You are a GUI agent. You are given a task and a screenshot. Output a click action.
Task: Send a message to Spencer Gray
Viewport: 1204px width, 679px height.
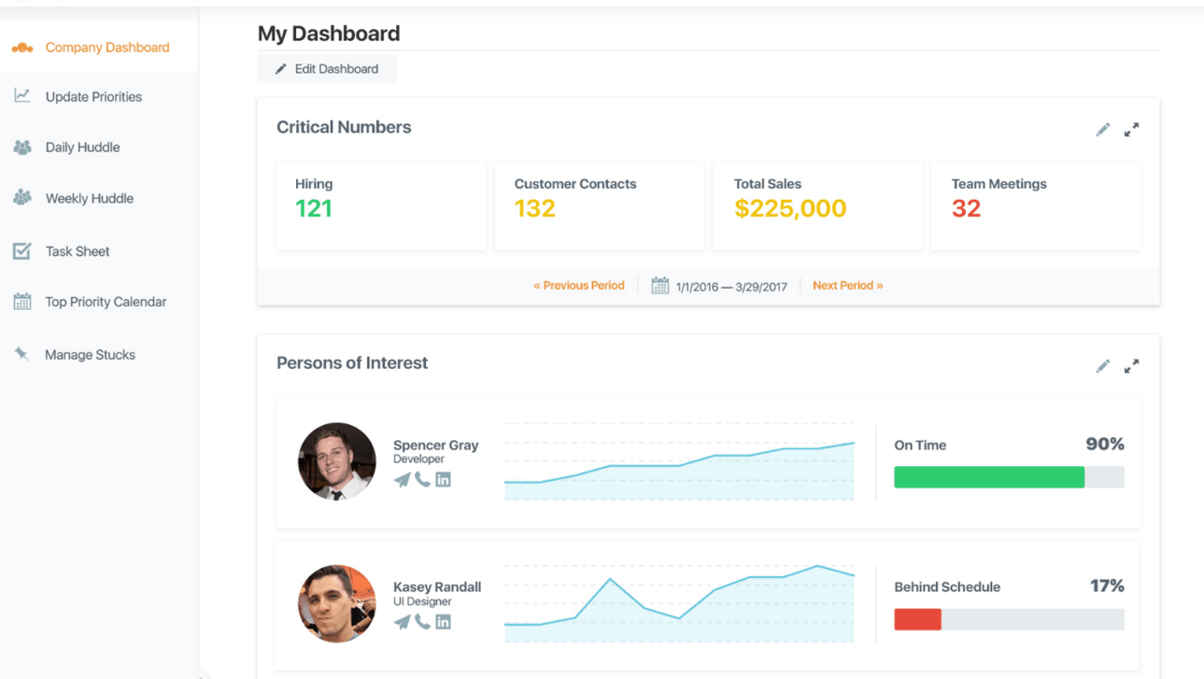click(402, 480)
